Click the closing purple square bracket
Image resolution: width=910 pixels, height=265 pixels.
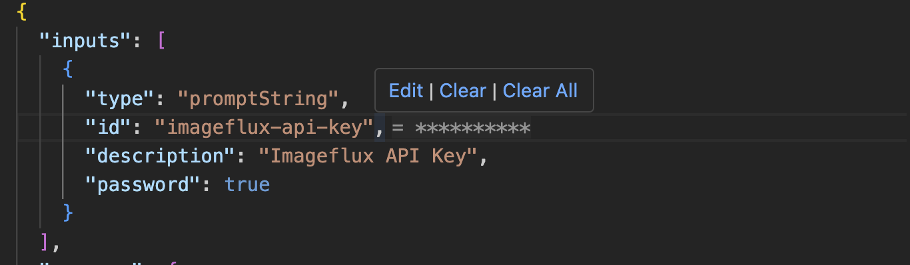point(45,242)
